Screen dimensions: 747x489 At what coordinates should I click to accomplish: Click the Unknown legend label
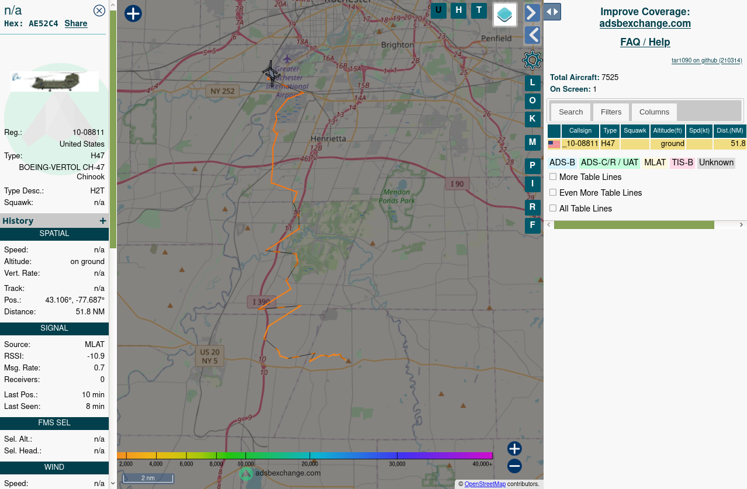pyautogui.click(x=716, y=162)
